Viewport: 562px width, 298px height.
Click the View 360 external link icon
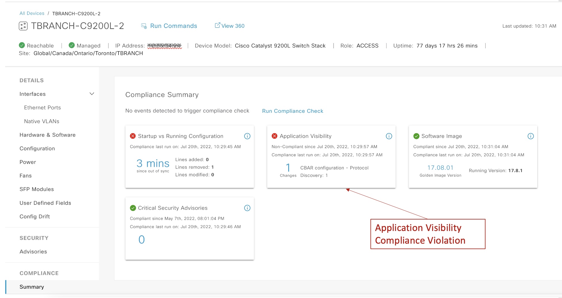click(x=217, y=25)
